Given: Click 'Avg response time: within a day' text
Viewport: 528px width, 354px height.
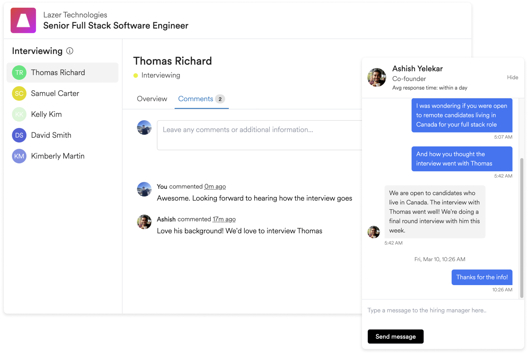Looking at the screenshot, I should click(x=430, y=88).
